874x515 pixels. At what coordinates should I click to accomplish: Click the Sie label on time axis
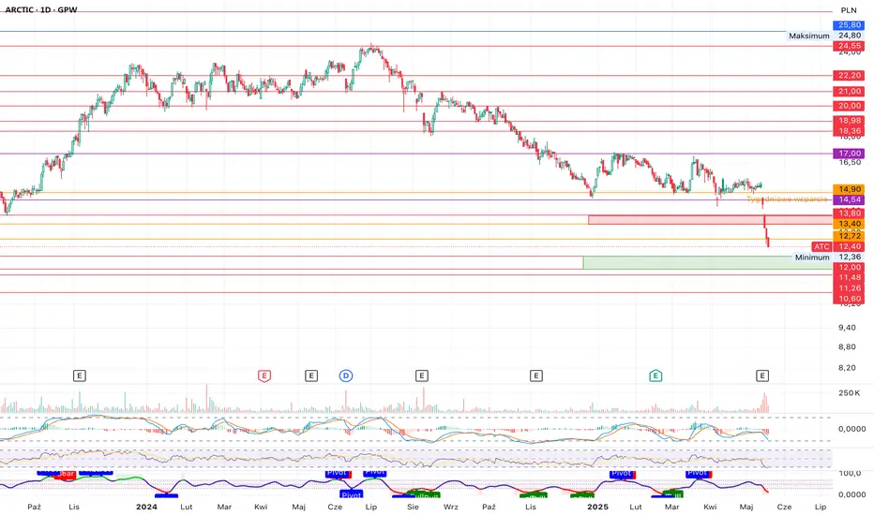tap(413, 507)
